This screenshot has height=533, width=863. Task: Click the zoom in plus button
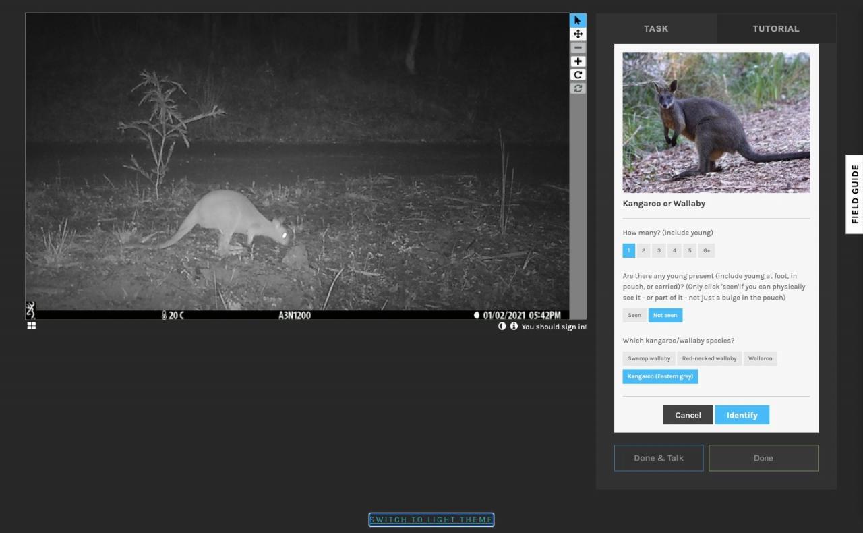pos(578,61)
